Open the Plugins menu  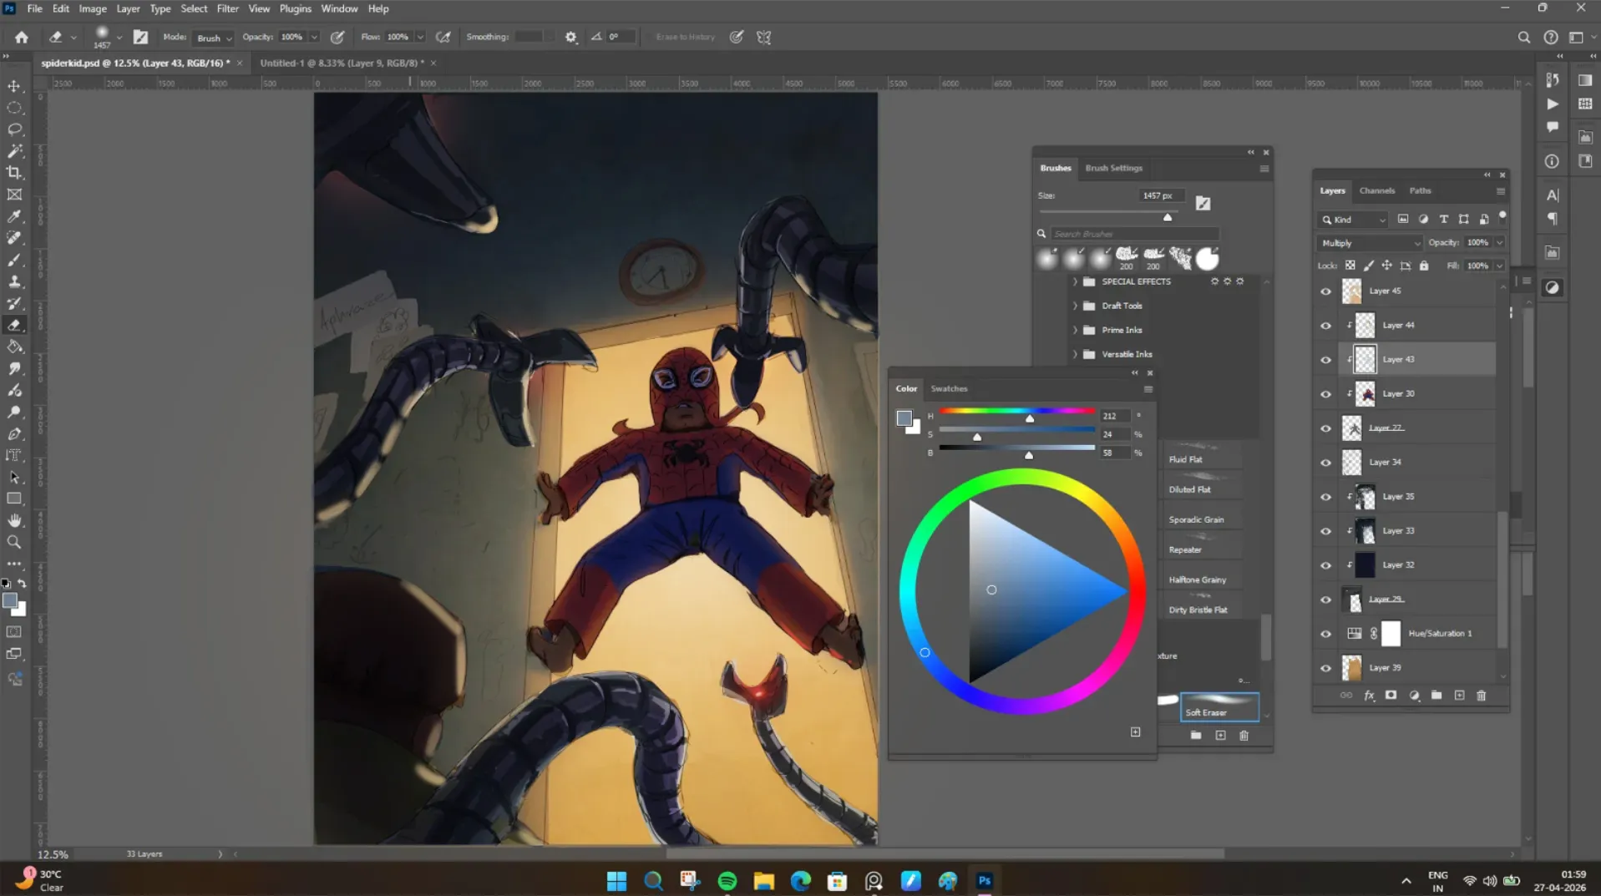[295, 8]
